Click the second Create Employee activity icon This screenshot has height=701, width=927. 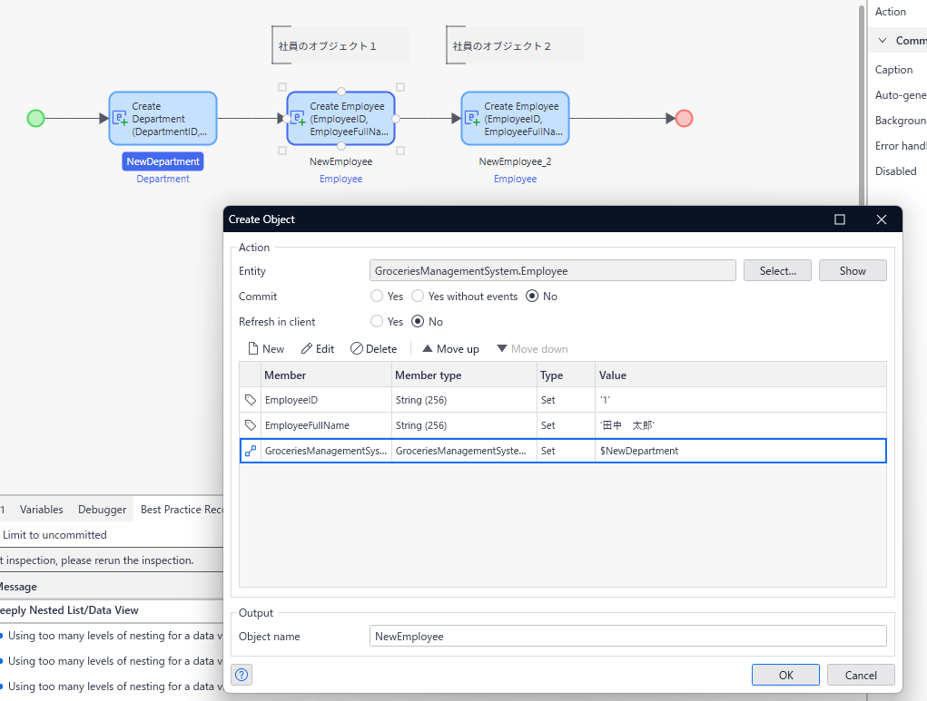point(472,118)
